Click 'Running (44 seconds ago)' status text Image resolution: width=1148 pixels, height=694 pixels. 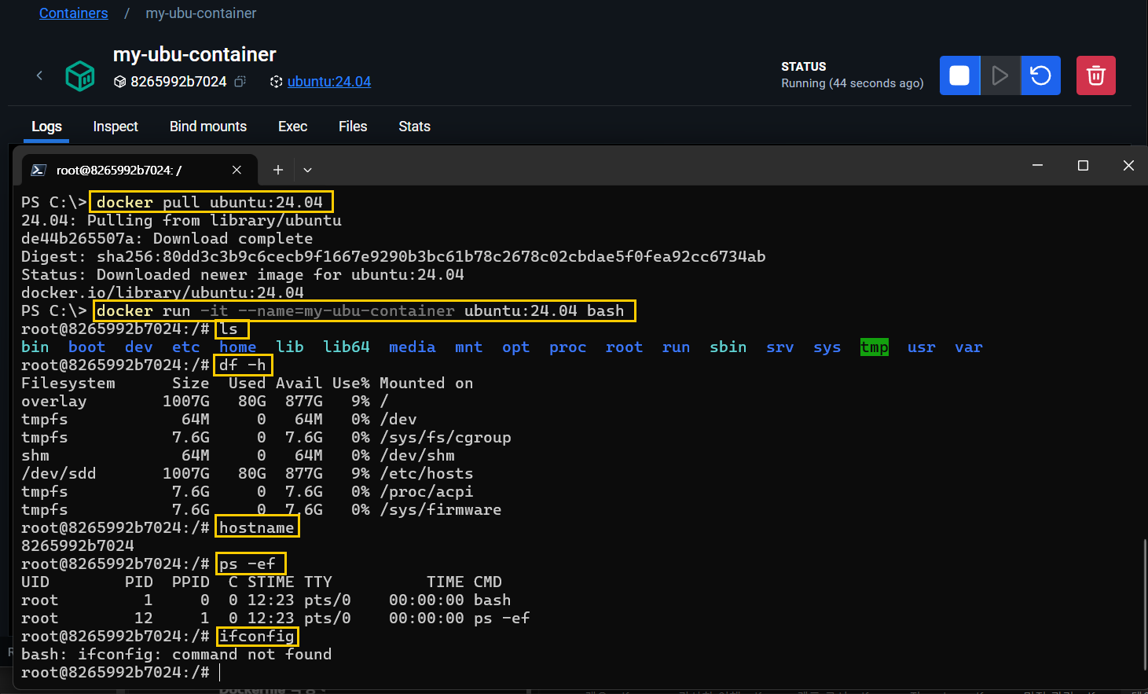(x=853, y=83)
